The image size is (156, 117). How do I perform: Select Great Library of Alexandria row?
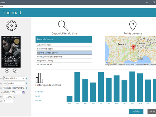(64, 57)
